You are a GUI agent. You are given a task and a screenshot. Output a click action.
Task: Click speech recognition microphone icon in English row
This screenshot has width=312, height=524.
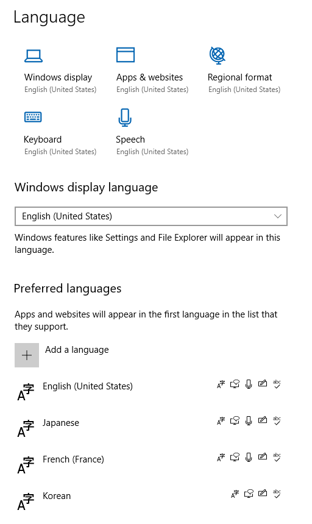pos(249,384)
